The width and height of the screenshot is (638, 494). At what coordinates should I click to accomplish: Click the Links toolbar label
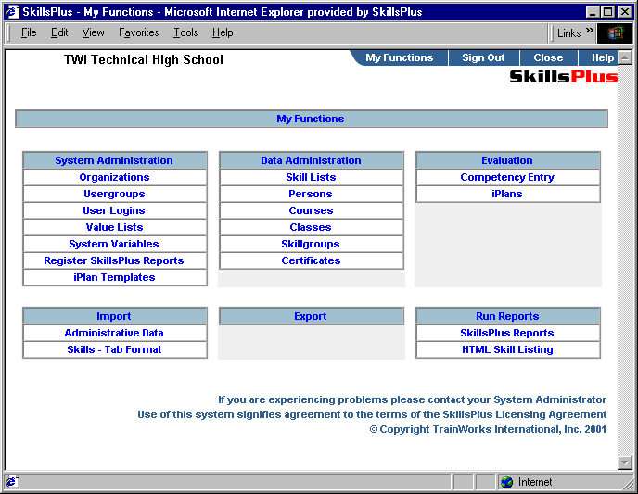pyautogui.click(x=568, y=33)
